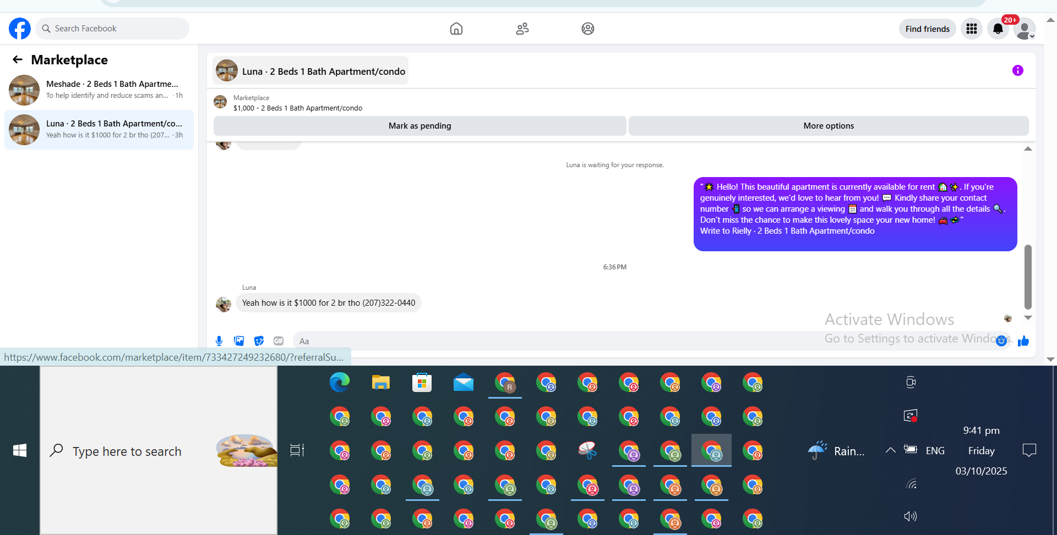
Task: Show hidden tray icons chevron
Action: point(890,450)
